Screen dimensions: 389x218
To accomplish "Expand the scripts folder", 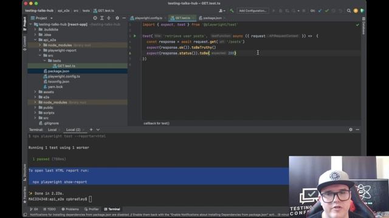I will (x=35, y=113).
